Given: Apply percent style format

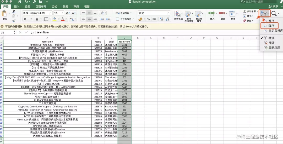Looking at the screenshot, I should (148, 19).
